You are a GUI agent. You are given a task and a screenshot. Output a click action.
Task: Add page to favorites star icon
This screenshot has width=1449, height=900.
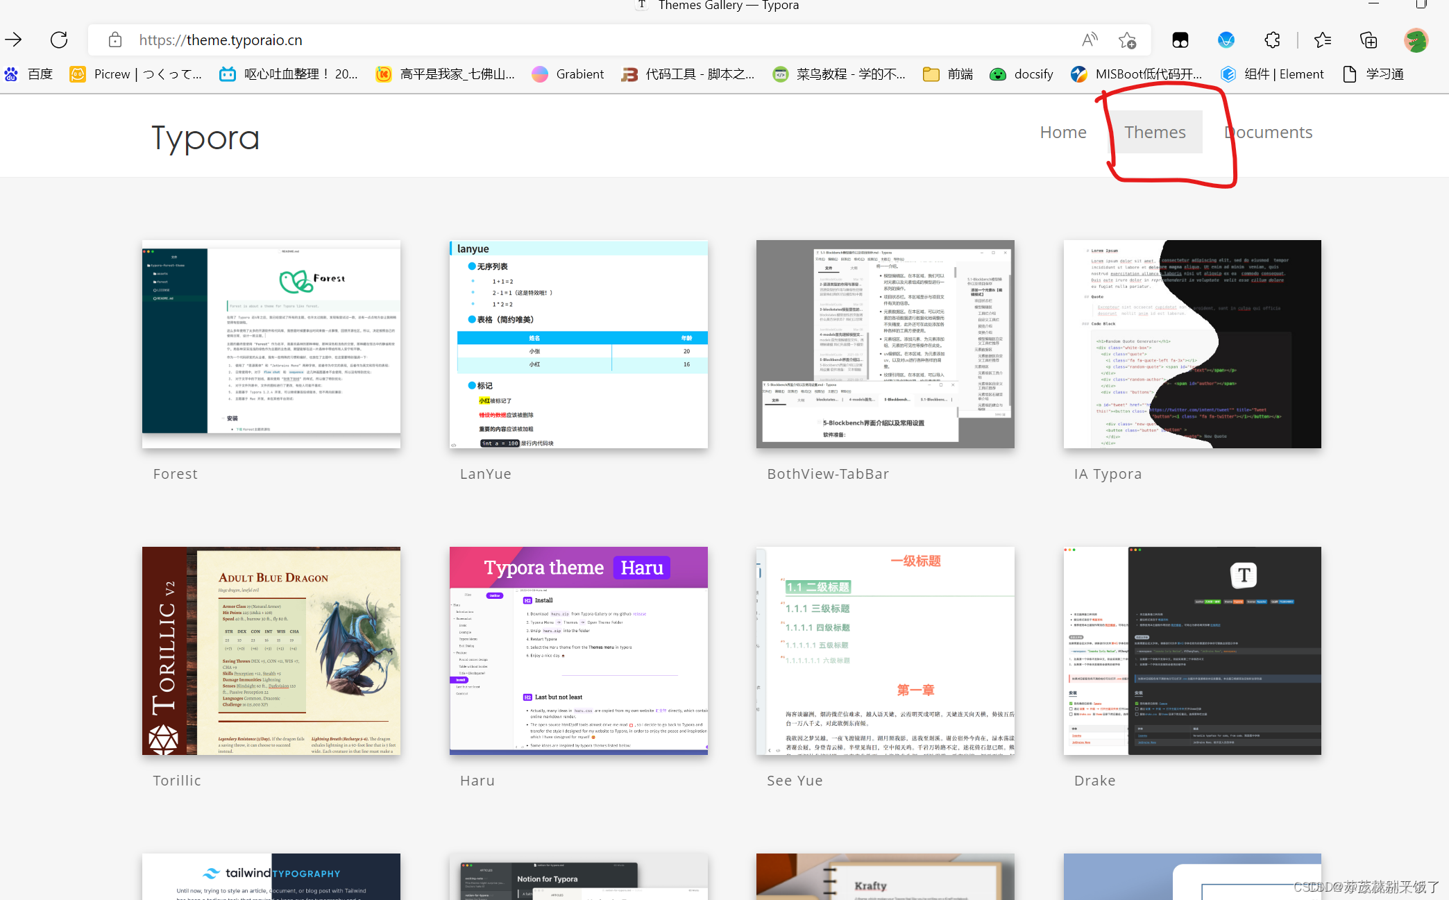coord(1128,40)
